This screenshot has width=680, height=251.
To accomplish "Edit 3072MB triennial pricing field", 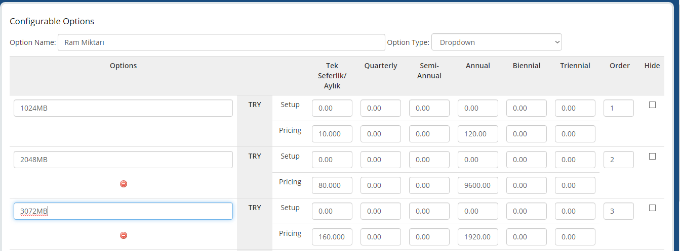I will (575, 237).
